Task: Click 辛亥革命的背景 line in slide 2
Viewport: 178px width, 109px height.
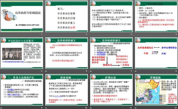Action: (x=66, y=14)
